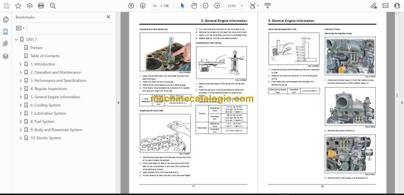404x195 pixels.
Task: Go to 10. Electric System
Action: pos(46,138)
